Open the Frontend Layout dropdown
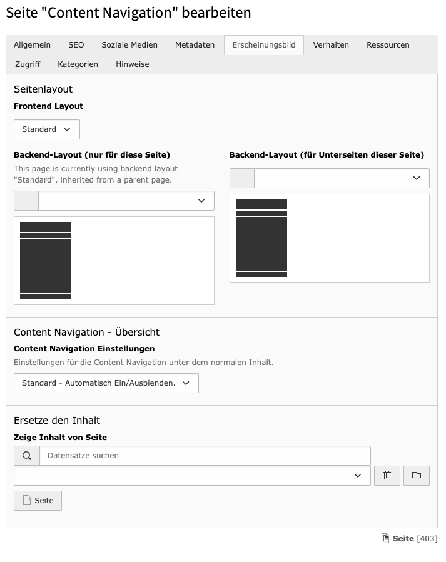 47,129
